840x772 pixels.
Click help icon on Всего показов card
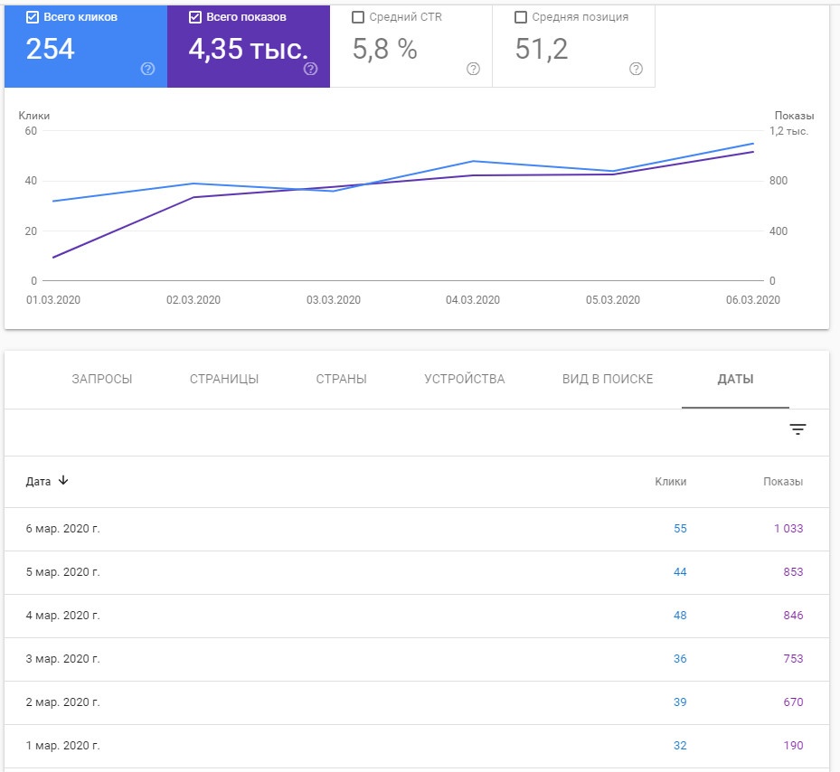[311, 70]
